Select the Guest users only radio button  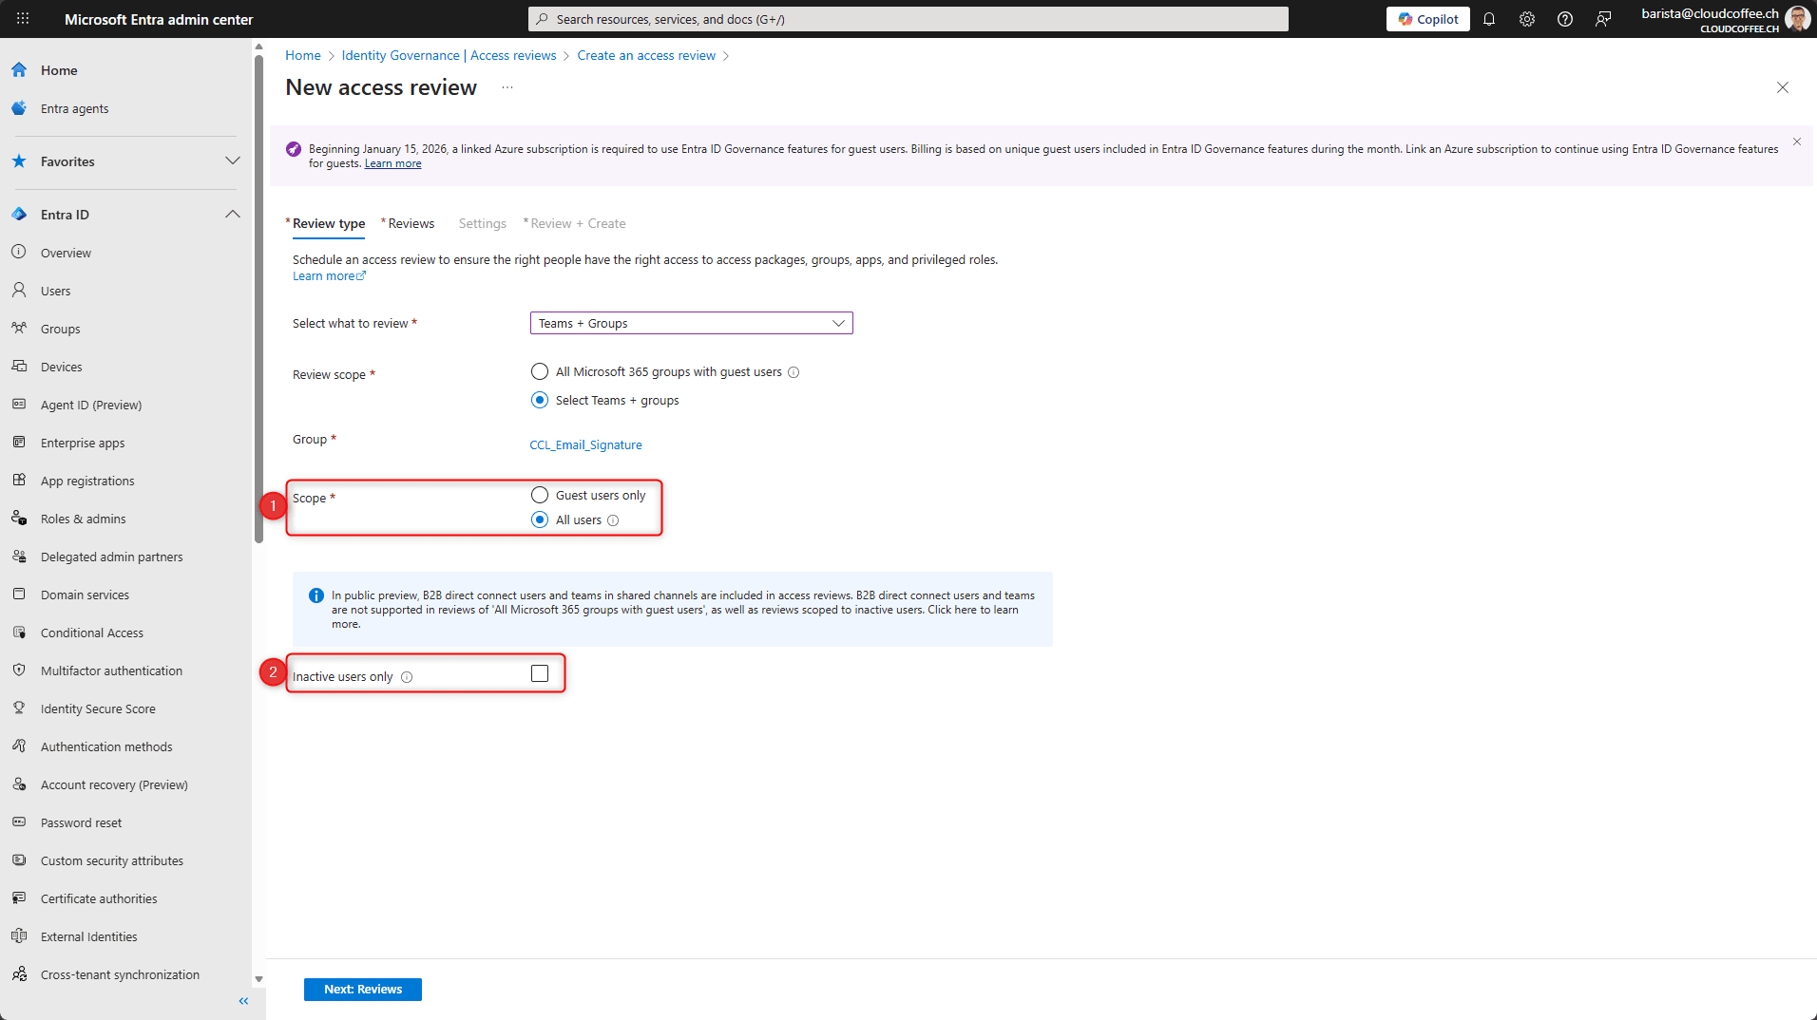point(540,495)
